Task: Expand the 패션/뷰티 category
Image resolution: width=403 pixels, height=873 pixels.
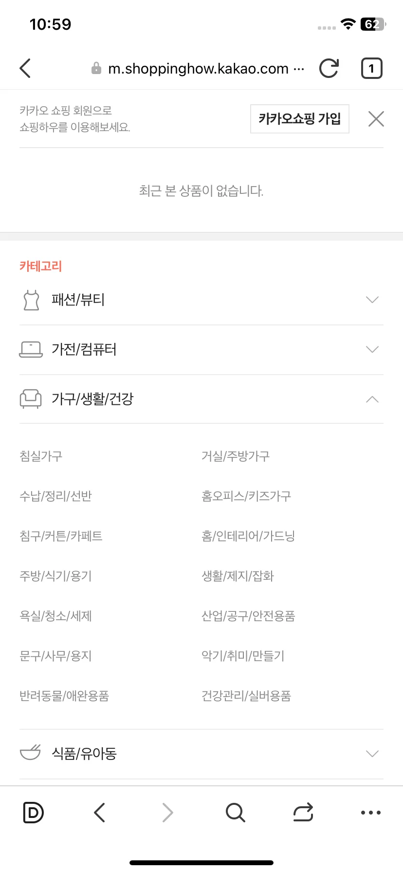Action: 201,300
